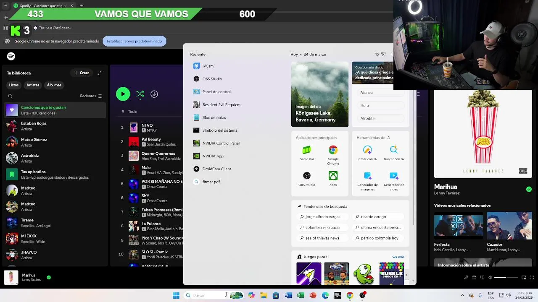
Task: Toggle saved checkmark next to Marihua title
Action: [529, 189]
